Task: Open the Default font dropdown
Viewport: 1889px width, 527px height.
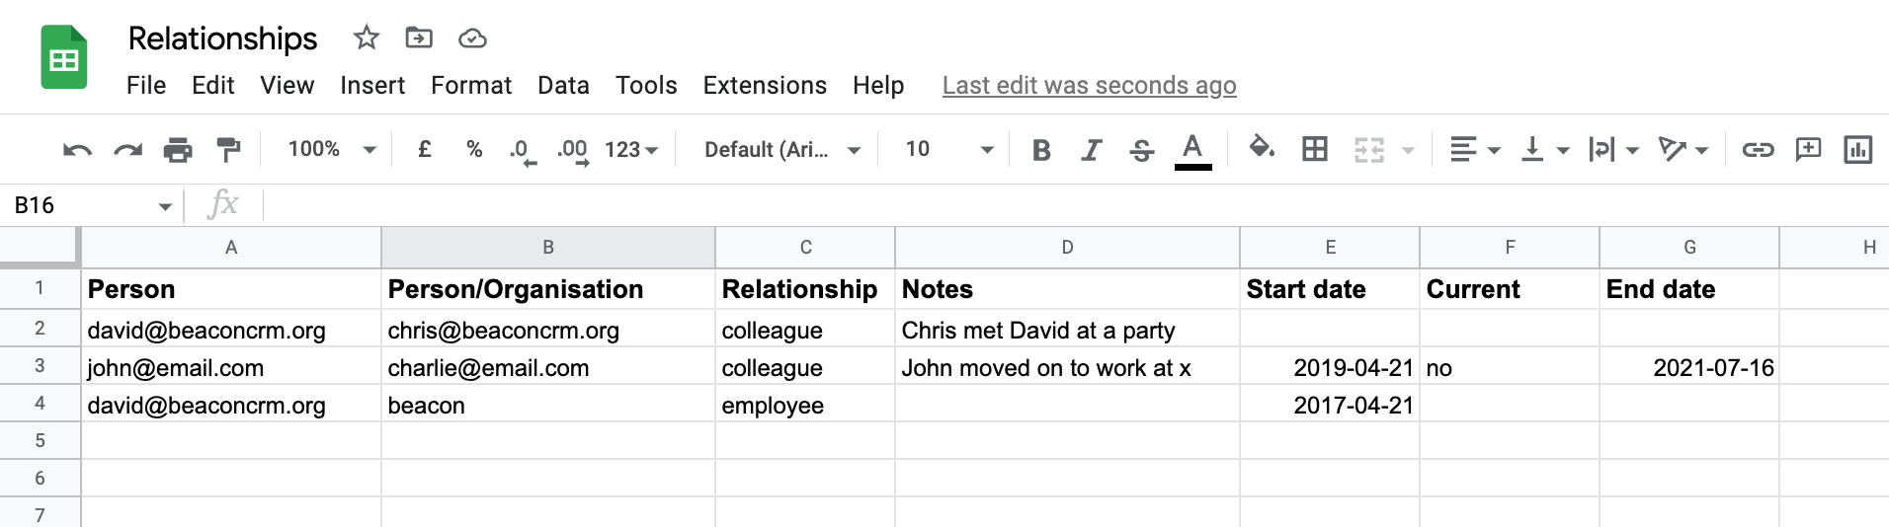Action: (781, 150)
